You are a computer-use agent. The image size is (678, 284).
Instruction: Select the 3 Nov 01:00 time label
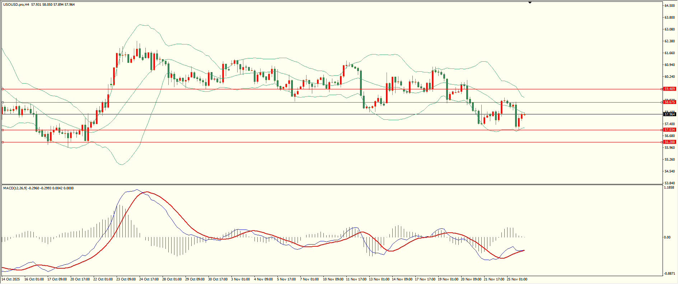point(240,279)
